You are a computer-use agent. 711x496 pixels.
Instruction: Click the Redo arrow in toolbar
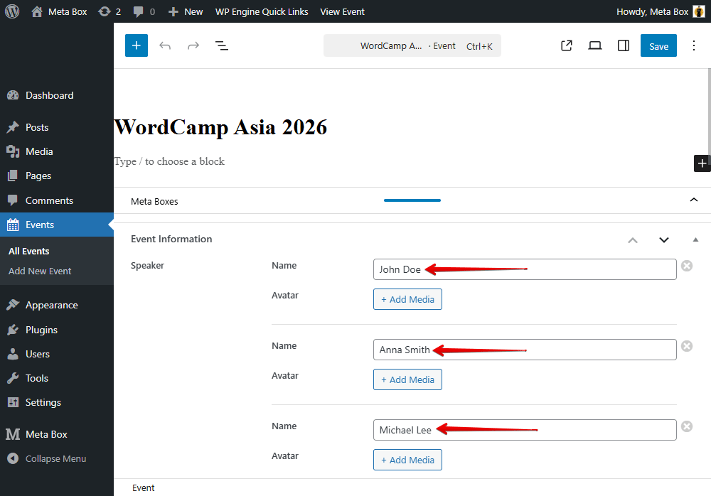pyautogui.click(x=193, y=45)
